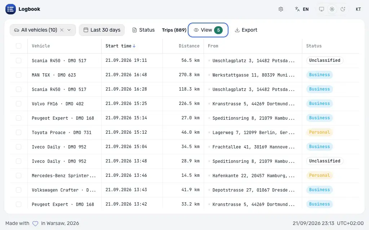Click the Export button
Viewport: 369px width, 230px height.
(246, 30)
